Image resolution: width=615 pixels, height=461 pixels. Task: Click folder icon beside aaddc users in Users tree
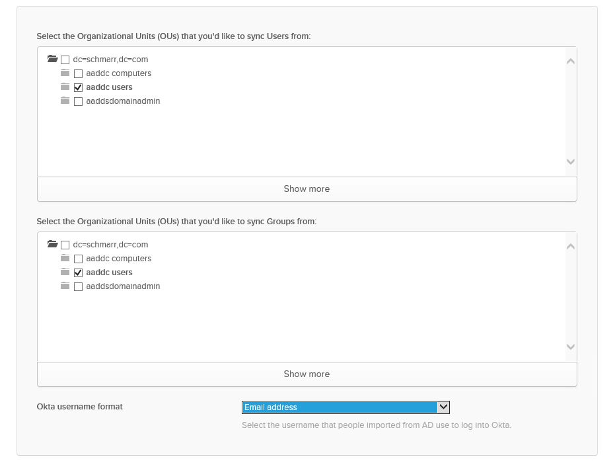65,87
